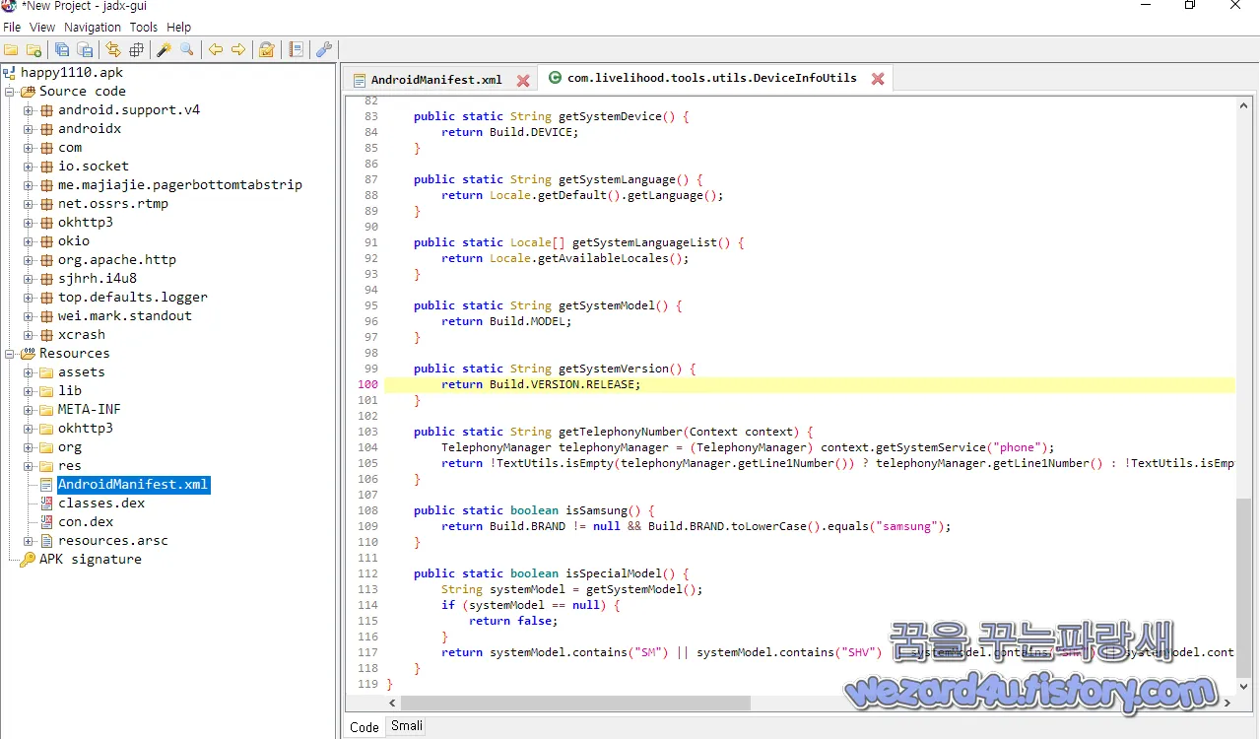Image resolution: width=1260 pixels, height=739 pixels.
Task: Click the Save all toolbar icon
Action: [62, 49]
